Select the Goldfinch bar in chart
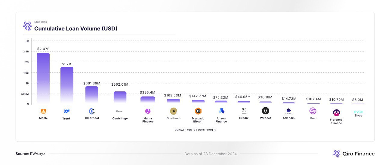 [173, 101]
